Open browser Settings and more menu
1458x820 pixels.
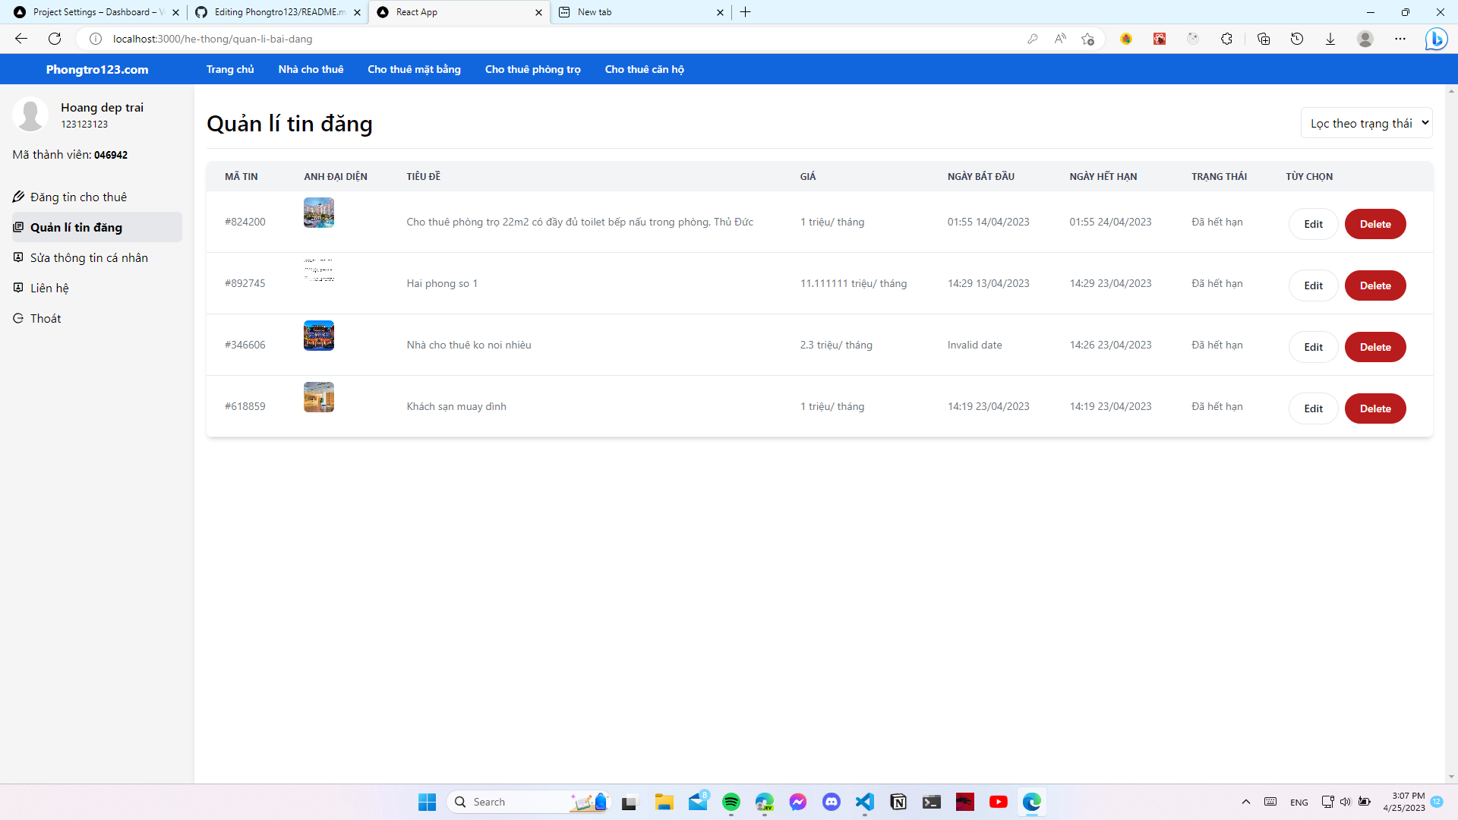1400,39
